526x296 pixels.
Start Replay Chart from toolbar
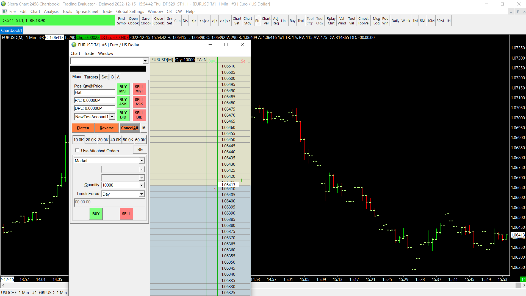pos(331,21)
